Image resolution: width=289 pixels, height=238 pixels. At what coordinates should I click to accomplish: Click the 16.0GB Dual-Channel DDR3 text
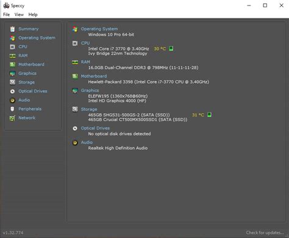click(143, 68)
